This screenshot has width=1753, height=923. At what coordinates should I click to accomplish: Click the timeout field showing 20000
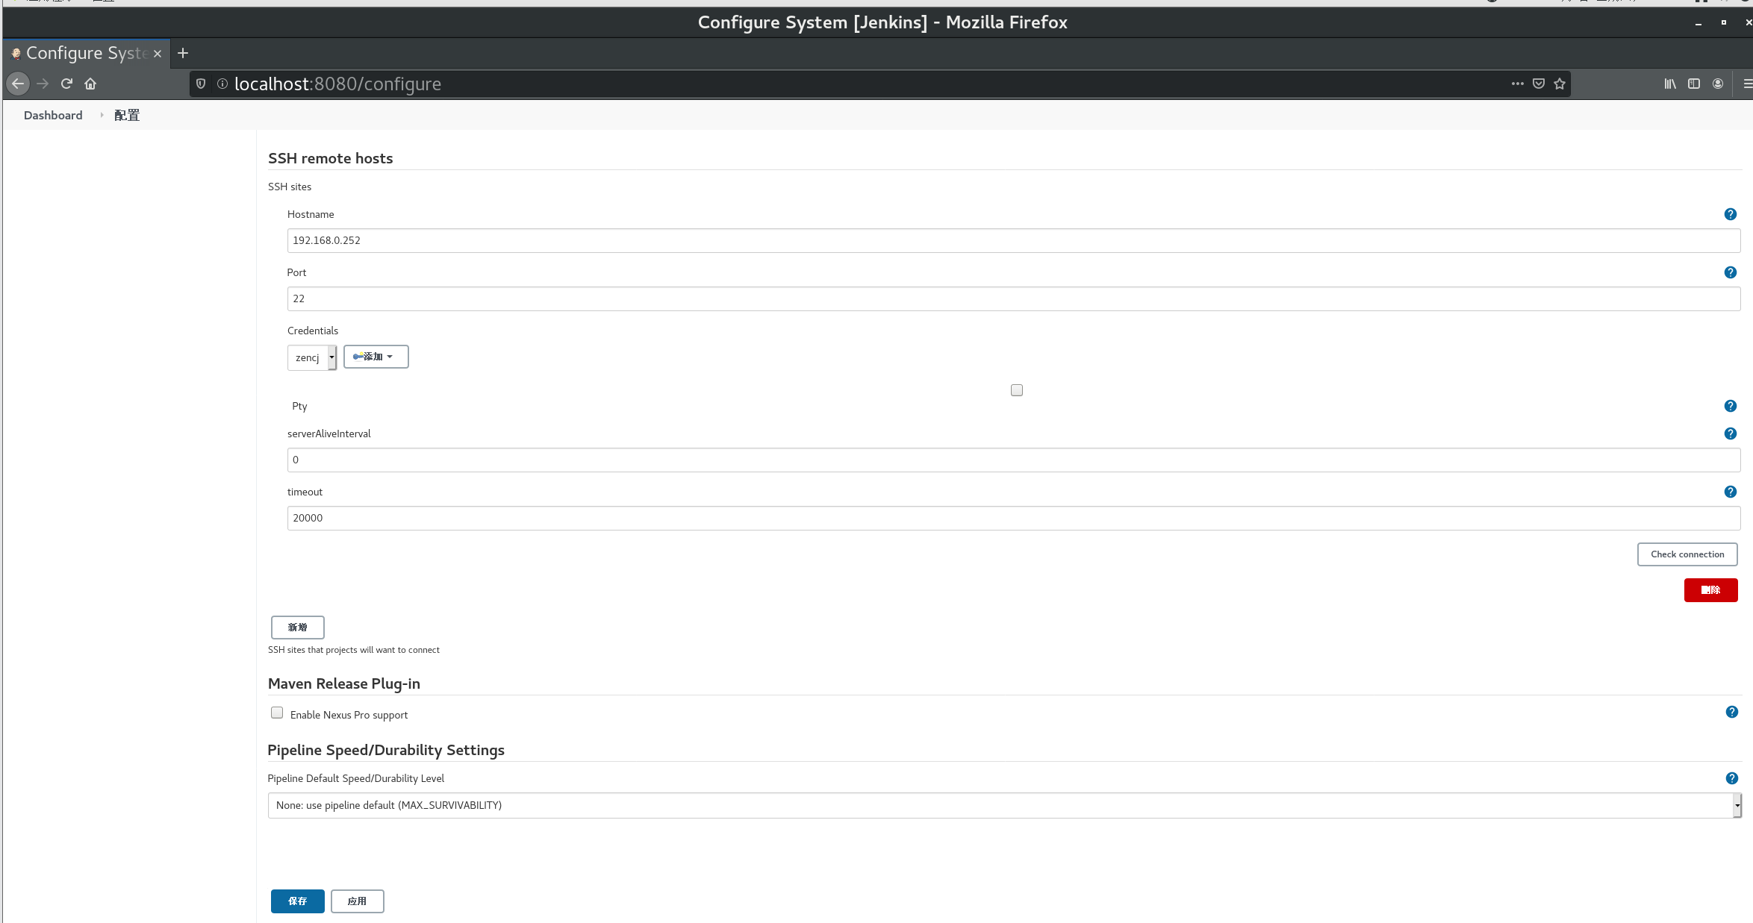[x=1013, y=518]
